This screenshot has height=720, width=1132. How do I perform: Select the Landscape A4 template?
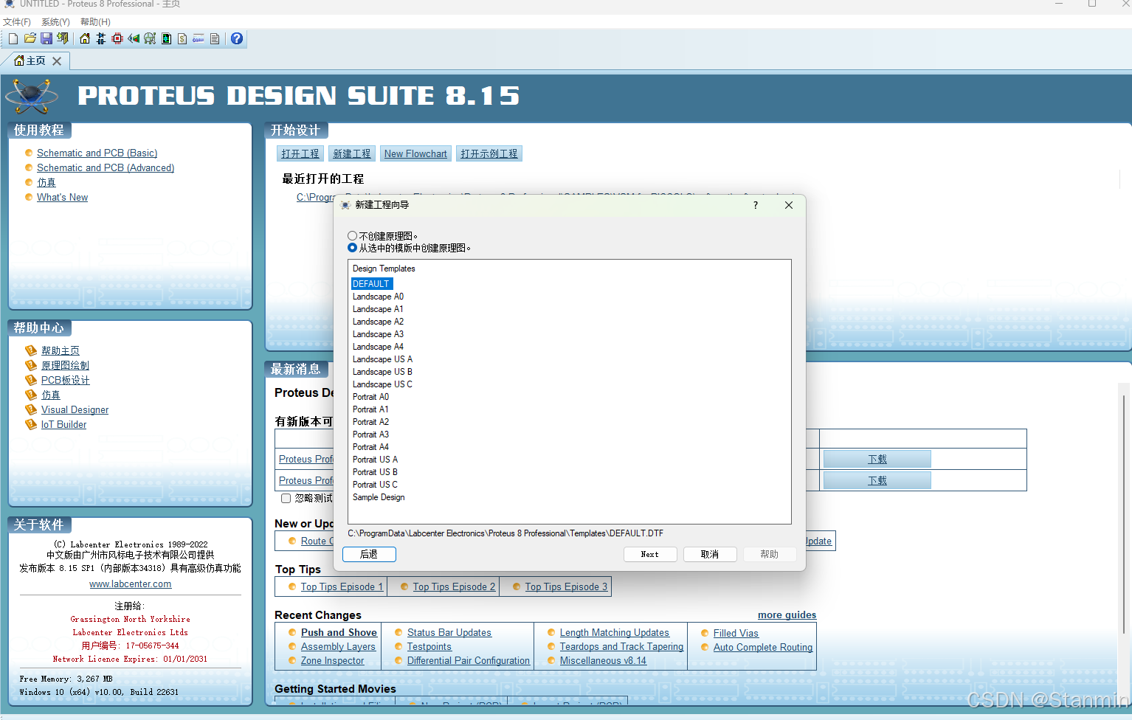coord(378,347)
